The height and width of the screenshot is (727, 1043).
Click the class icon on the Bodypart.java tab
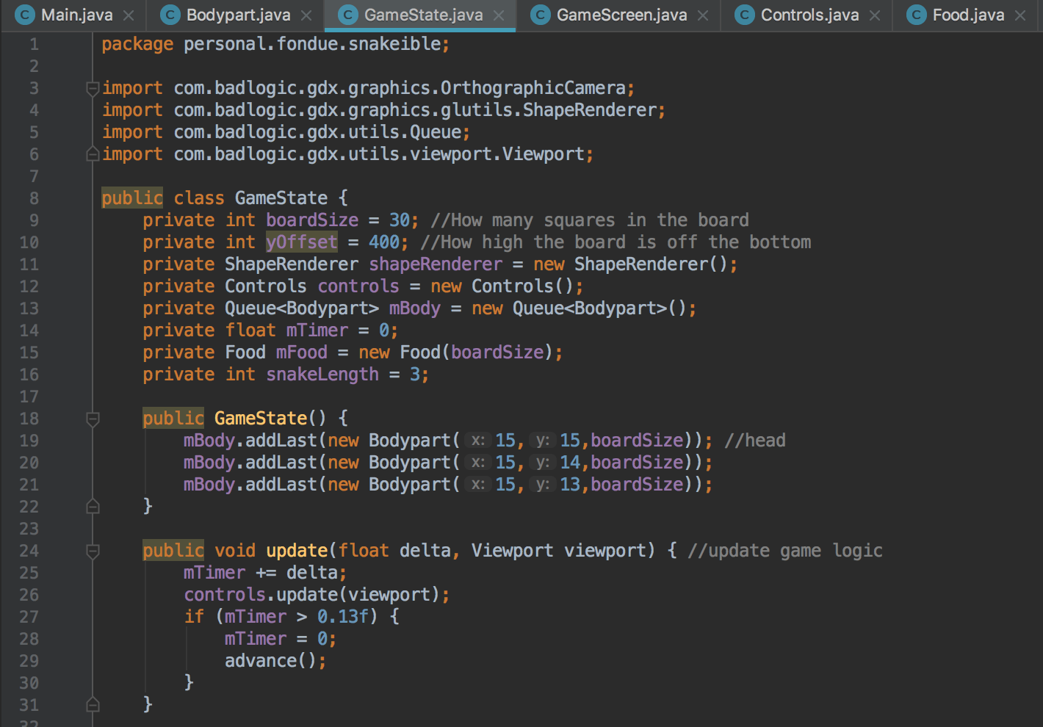[x=170, y=15]
